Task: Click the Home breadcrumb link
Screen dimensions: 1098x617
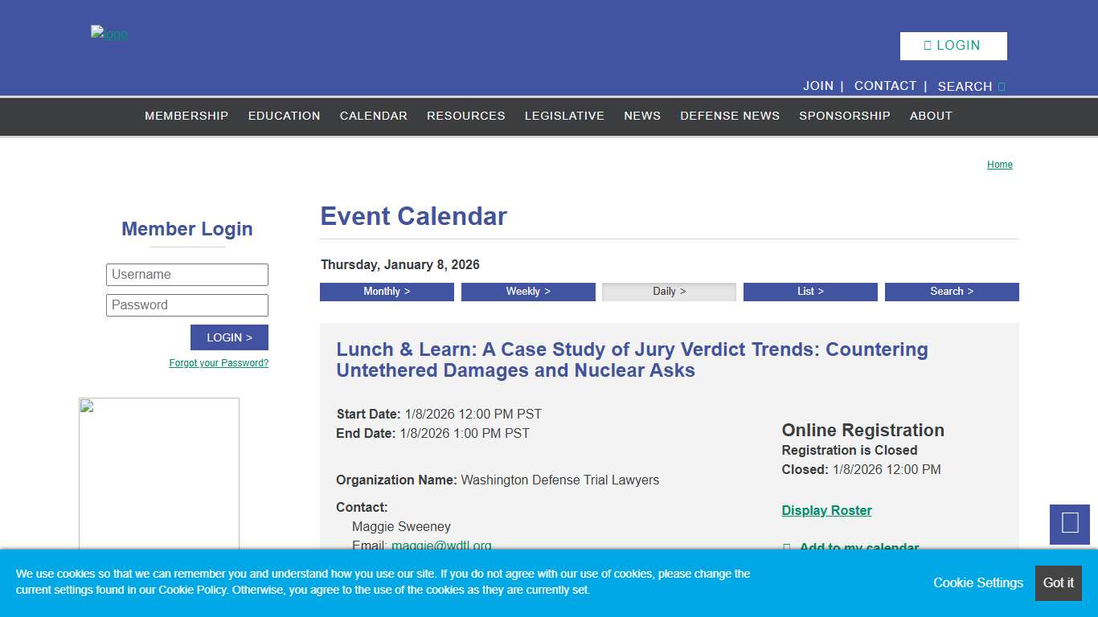Action: (999, 165)
